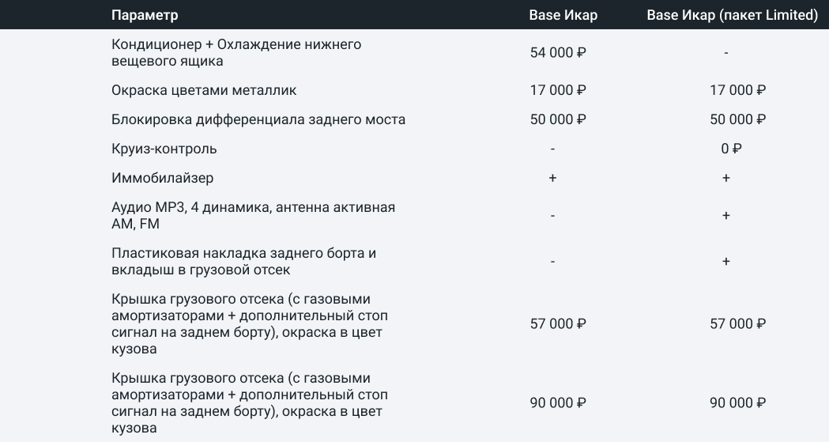Click the "Параметр" column header
The width and height of the screenshot is (829, 442).
click(x=145, y=15)
